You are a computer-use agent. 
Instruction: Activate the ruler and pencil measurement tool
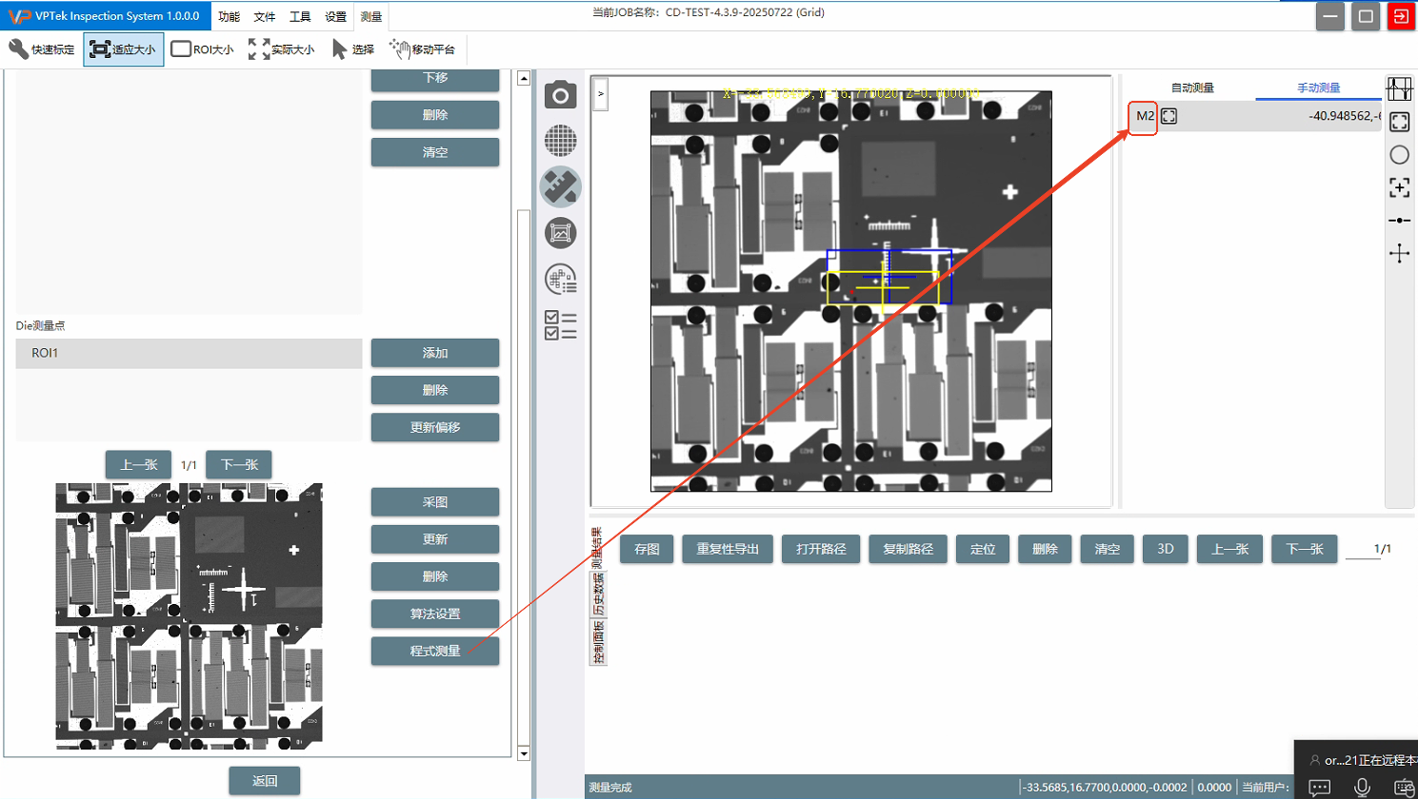point(560,186)
